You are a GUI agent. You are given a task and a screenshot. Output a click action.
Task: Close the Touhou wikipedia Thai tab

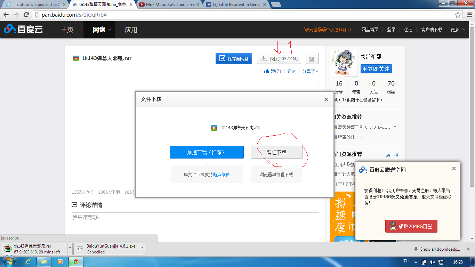click(64, 5)
